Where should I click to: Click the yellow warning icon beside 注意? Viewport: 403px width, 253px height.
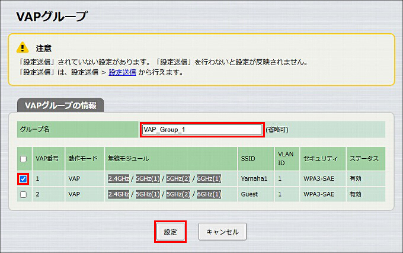(x=23, y=47)
